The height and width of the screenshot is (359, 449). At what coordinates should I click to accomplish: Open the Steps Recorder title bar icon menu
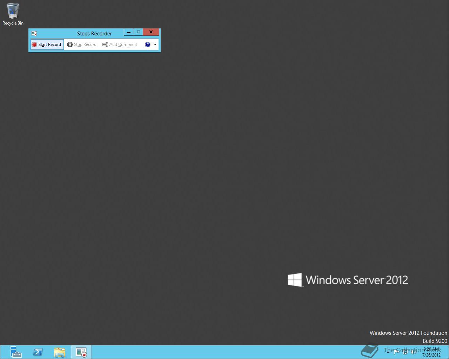tap(34, 33)
